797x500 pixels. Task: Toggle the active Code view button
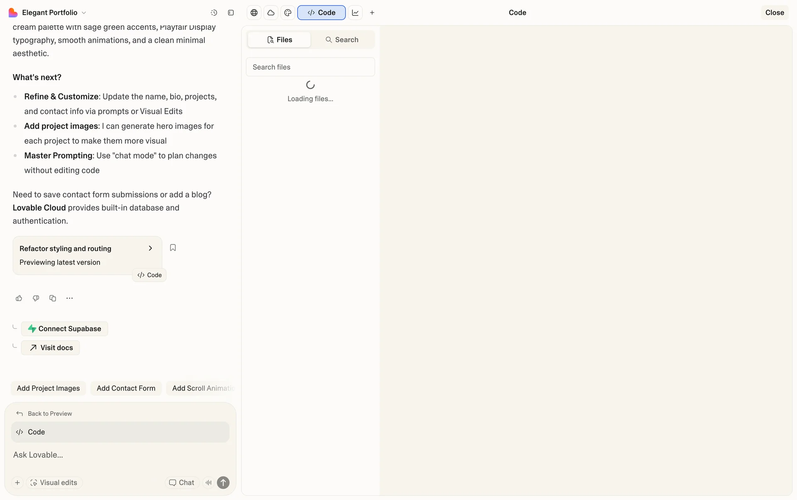[321, 13]
